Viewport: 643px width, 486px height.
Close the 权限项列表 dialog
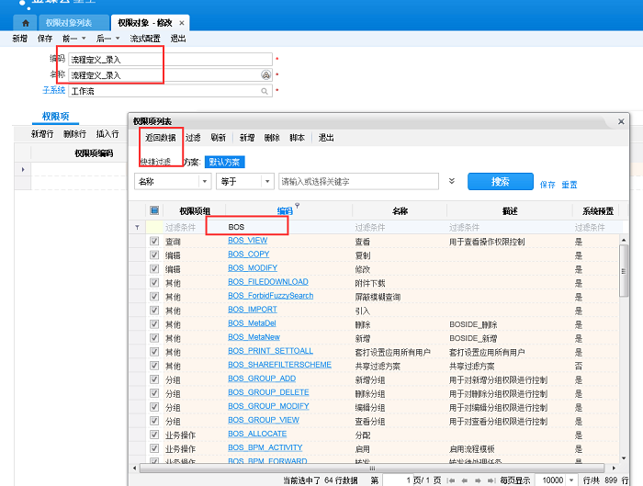[x=621, y=121]
